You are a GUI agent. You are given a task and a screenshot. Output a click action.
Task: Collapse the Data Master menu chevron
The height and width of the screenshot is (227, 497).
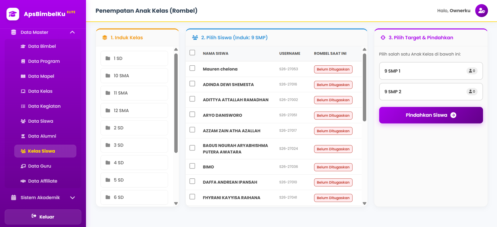[72, 32]
